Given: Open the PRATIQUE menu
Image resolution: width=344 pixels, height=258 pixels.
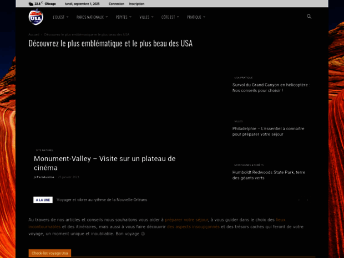Looking at the screenshot, I should (196, 17).
